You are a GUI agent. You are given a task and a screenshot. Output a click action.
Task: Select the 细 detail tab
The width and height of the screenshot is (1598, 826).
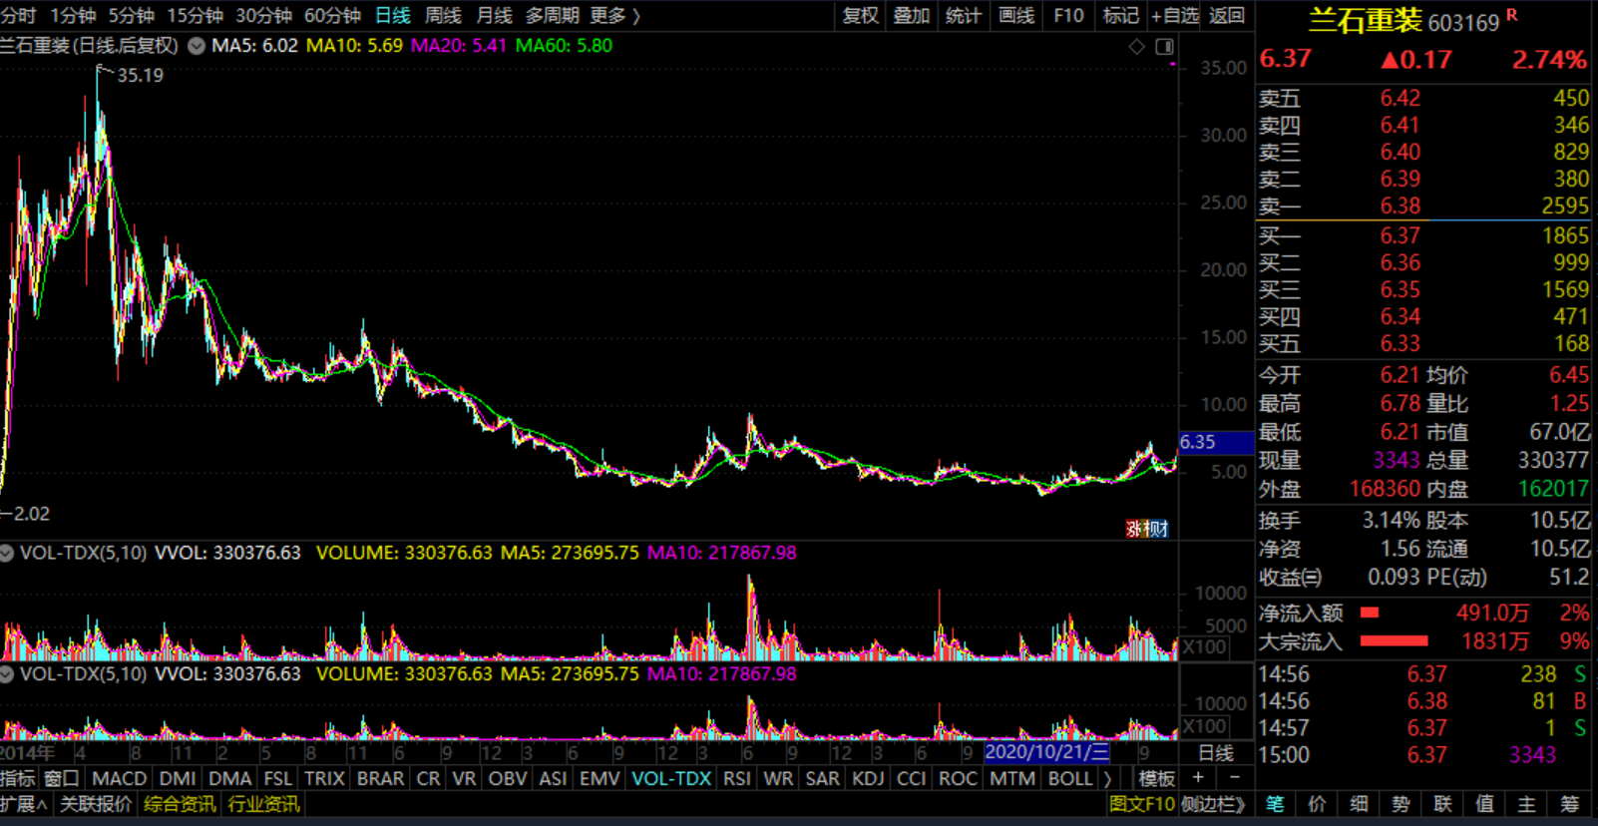click(1359, 804)
